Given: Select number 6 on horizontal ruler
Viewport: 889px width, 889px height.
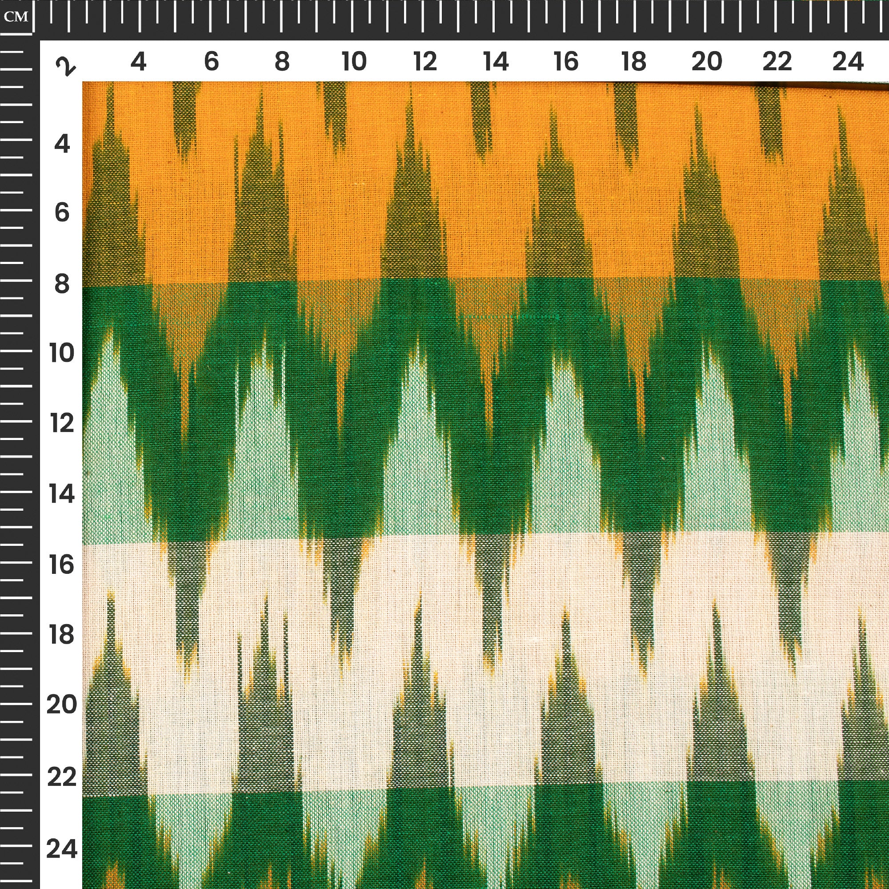Looking at the screenshot, I should [211, 62].
